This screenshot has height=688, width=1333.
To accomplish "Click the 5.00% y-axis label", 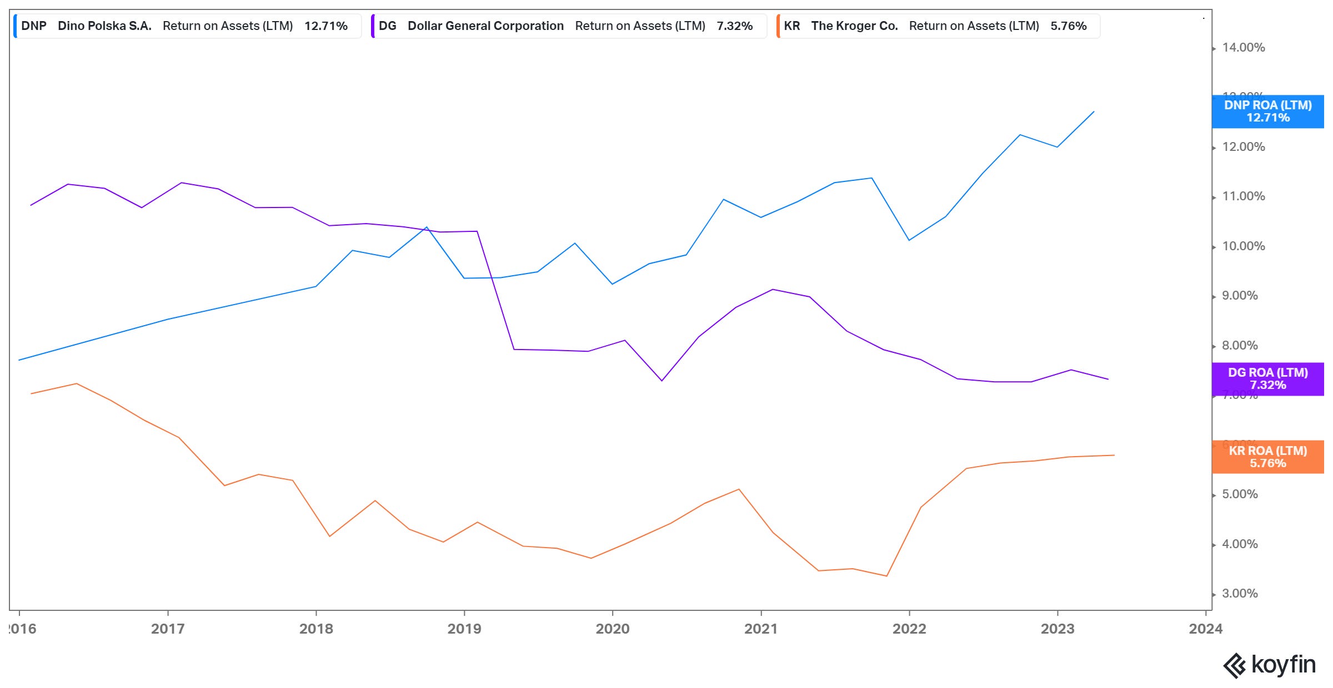I will click(1240, 494).
